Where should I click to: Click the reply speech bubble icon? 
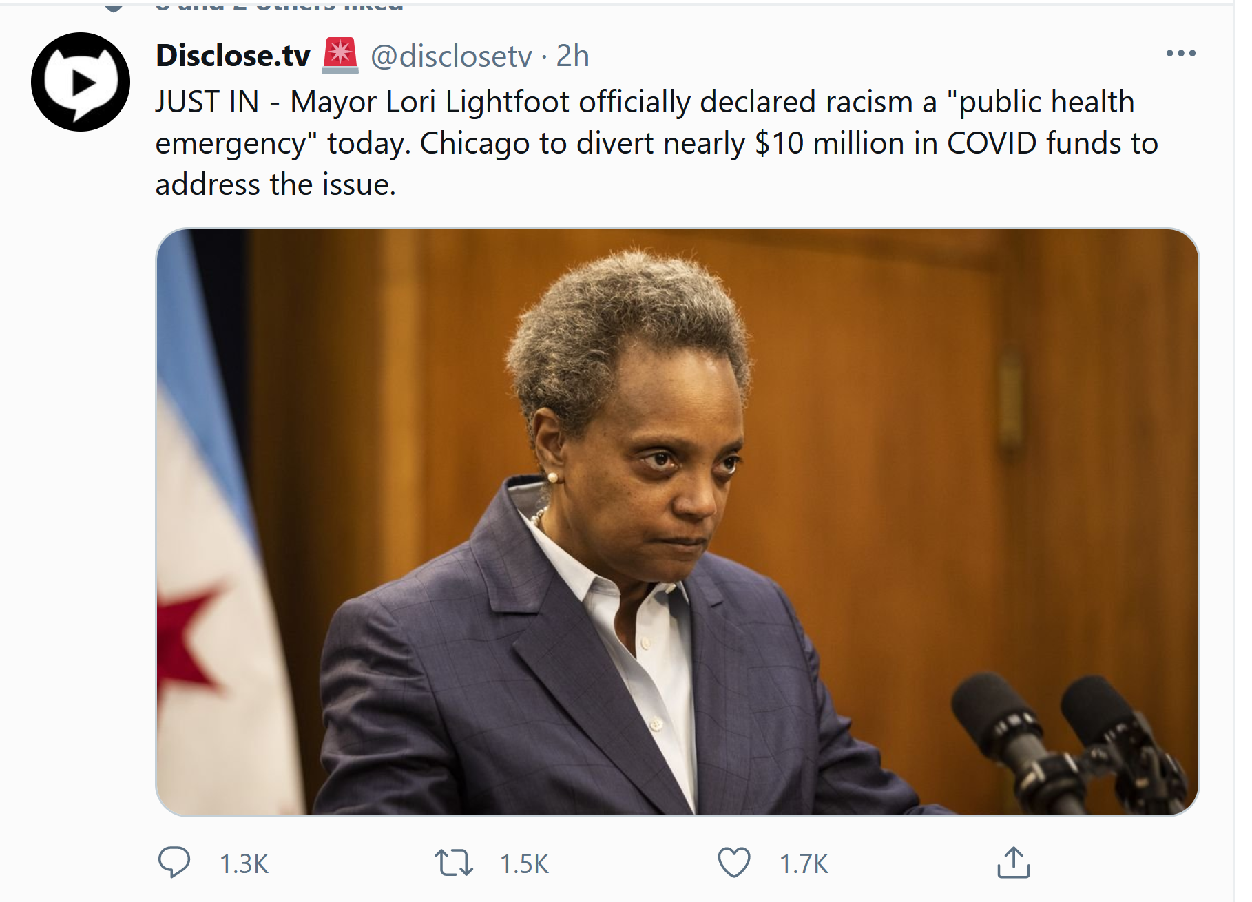click(174, 862)
